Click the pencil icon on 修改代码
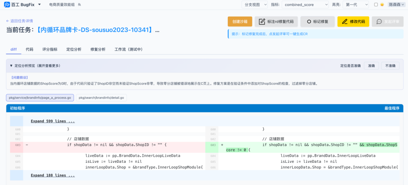The width and height of the screenshot is (408, 185). 345,21
